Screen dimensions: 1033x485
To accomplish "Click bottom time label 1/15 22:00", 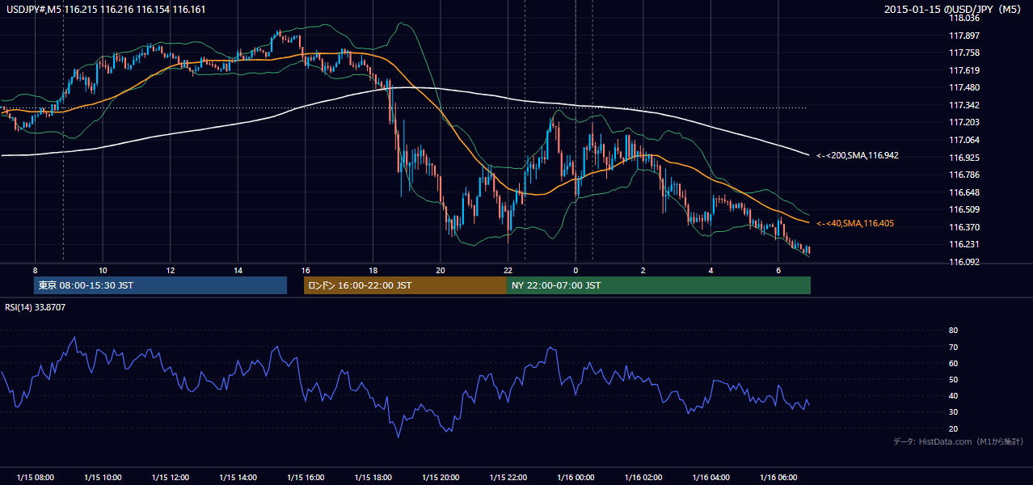I will tap(508, 478).
